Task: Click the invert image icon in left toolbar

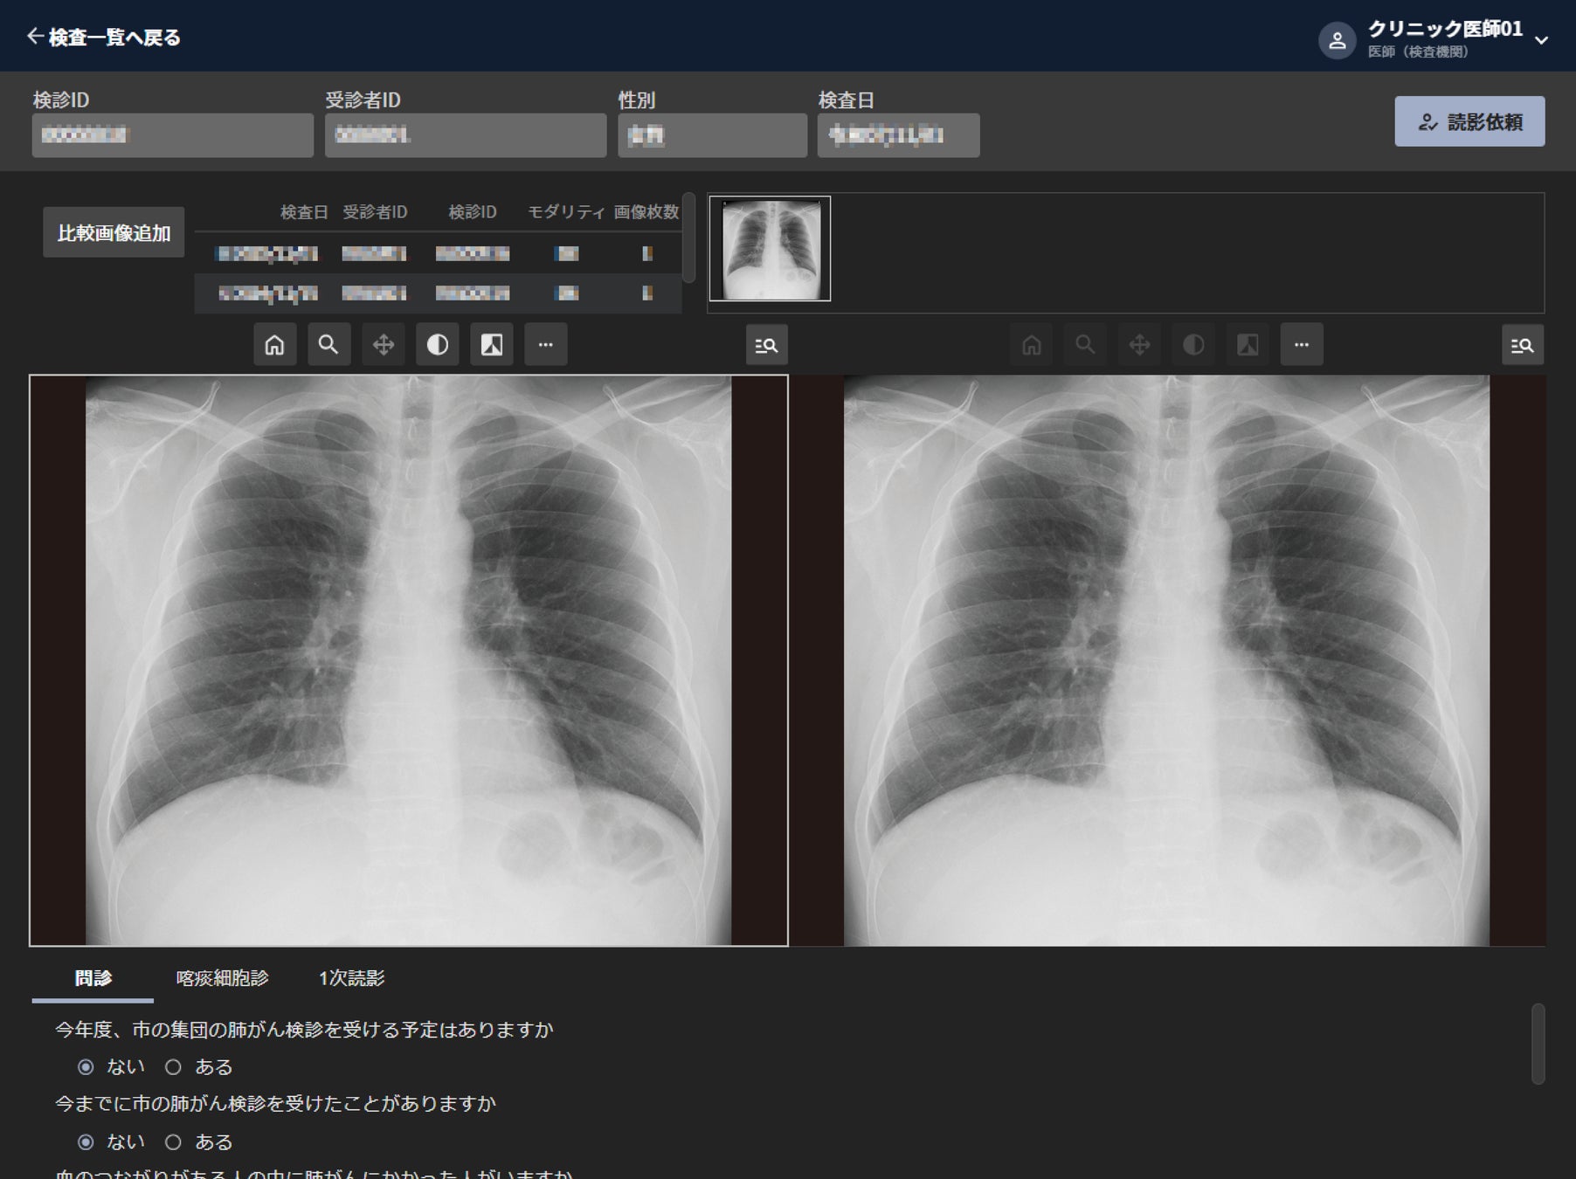Action: pyautogui.click(x=492, y=345)
